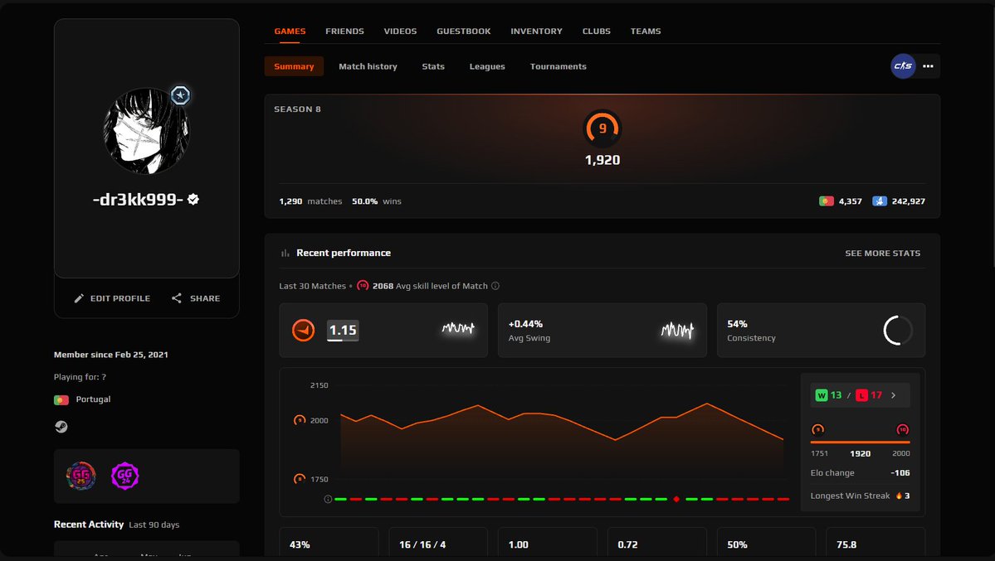The height and width of the screenshot is (561, 995).
Task: Go to the Guestbook tab
Action: click(x=463, y=31)
